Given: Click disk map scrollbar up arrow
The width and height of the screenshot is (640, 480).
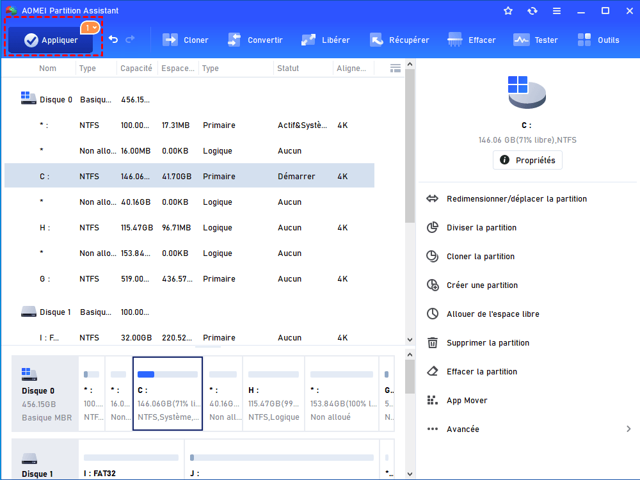Looking at the screenshot, I should coord(410,355).
